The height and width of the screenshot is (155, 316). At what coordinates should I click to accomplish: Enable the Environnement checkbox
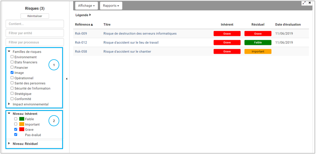(12, 57)
